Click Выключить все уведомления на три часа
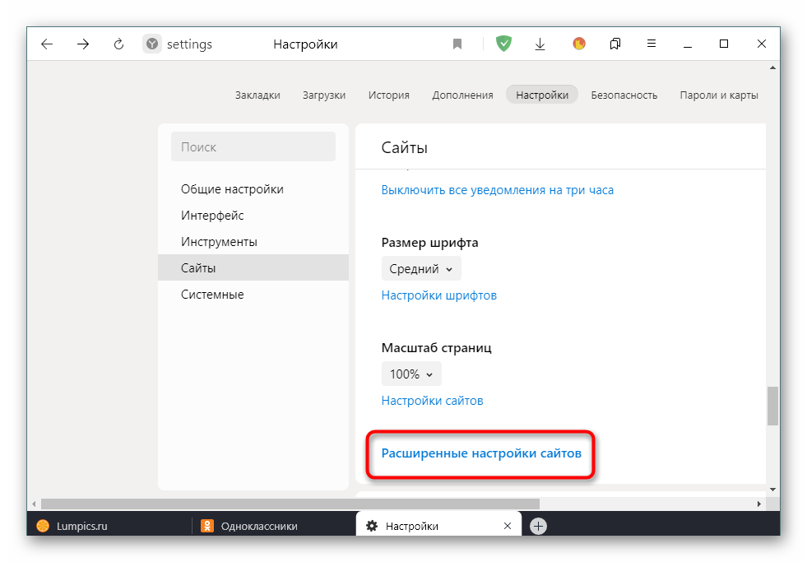The height and width of the screenshot is (562, 807). (x=497, y=190)
